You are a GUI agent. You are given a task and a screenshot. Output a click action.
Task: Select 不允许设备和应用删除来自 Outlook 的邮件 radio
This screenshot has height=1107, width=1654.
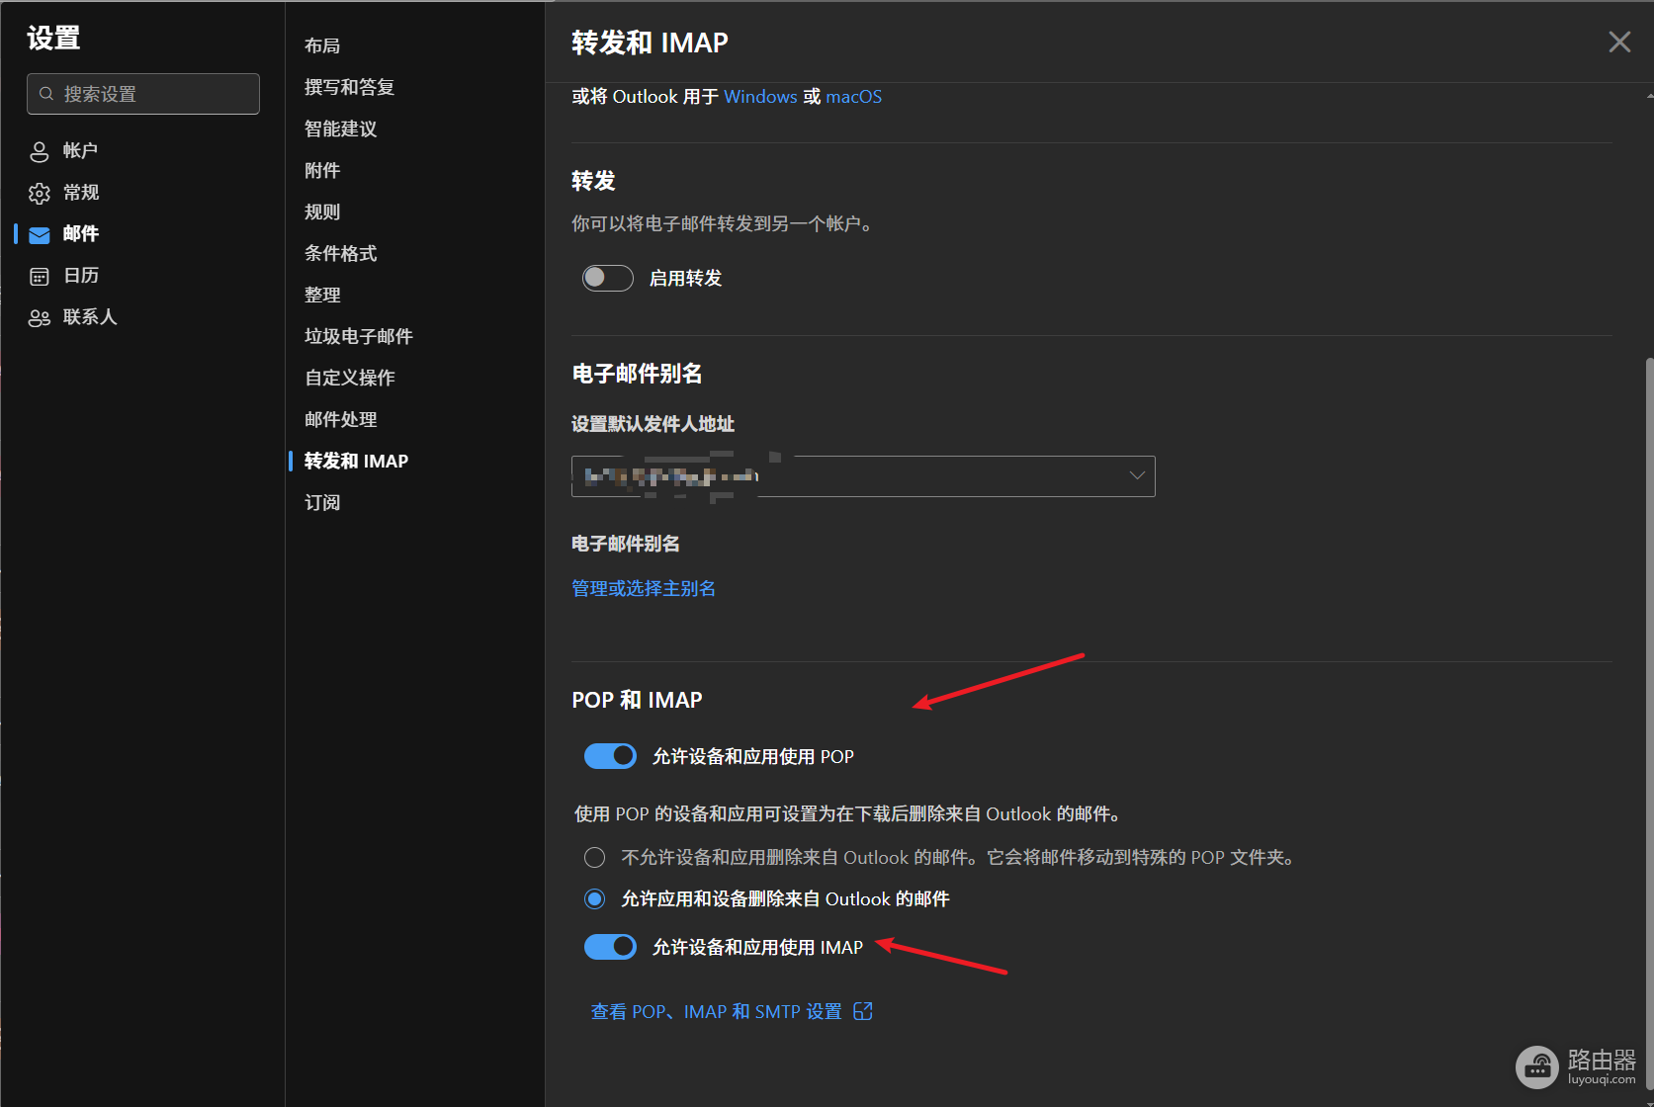pos(594,857)
